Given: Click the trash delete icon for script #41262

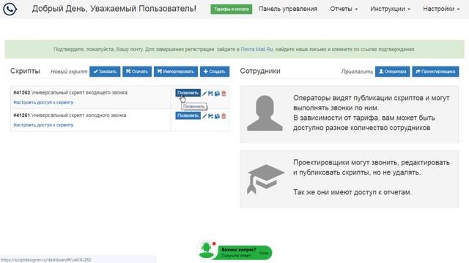Looking at the screenshot, I should point(224,94).
